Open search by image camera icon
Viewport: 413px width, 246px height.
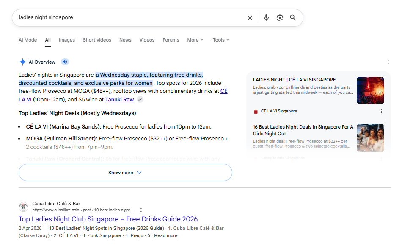pyautogui.click(x=280, y=18)
